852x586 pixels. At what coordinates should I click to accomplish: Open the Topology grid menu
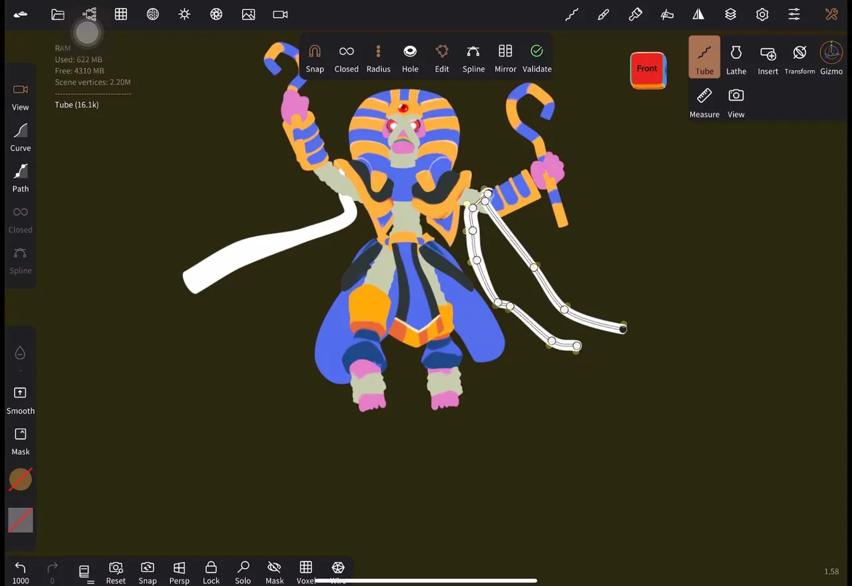[121, 15]
